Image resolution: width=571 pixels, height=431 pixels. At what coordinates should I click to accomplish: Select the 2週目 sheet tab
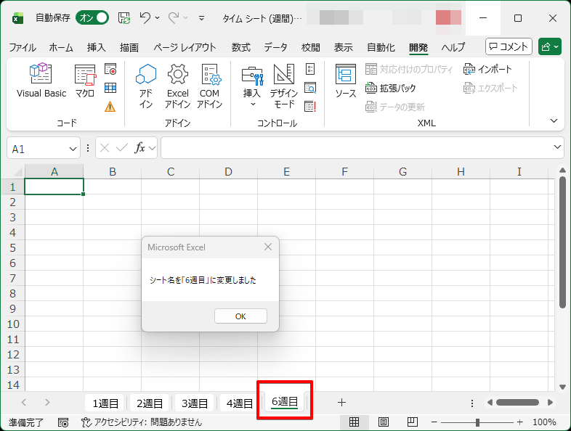[x=150, y=403]
